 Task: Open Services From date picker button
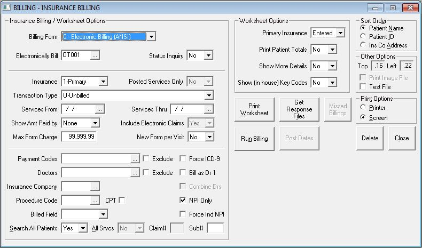99,109
